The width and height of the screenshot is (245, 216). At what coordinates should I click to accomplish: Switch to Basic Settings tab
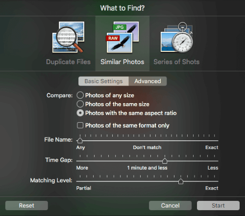(103, 81)
